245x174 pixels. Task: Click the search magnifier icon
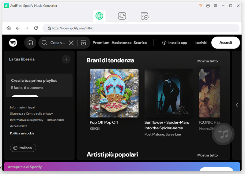[x=44, y=43]
